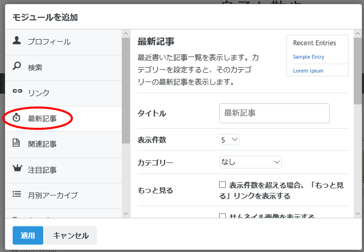Toggle the もっと見る link checkbox
The width and height of the screenshot is (364, 252).
[x=222, y=184]
